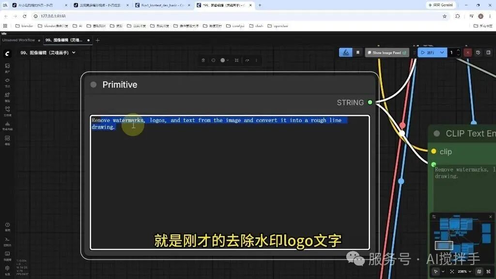
Task: Click the Primitive node title
Action: 120,84
